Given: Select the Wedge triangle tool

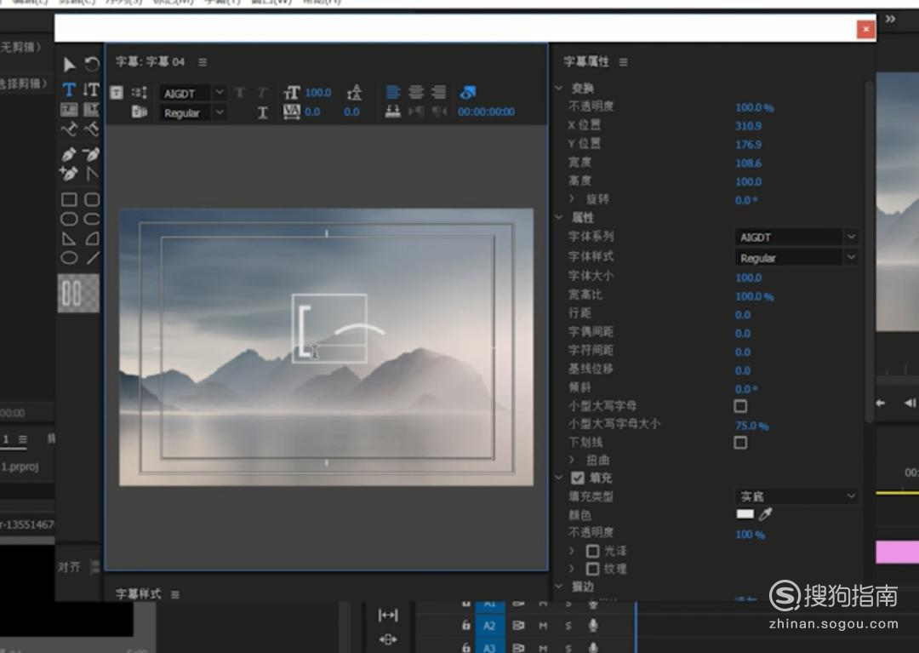Looking at the screenshot, I should (x=69, y=238).
